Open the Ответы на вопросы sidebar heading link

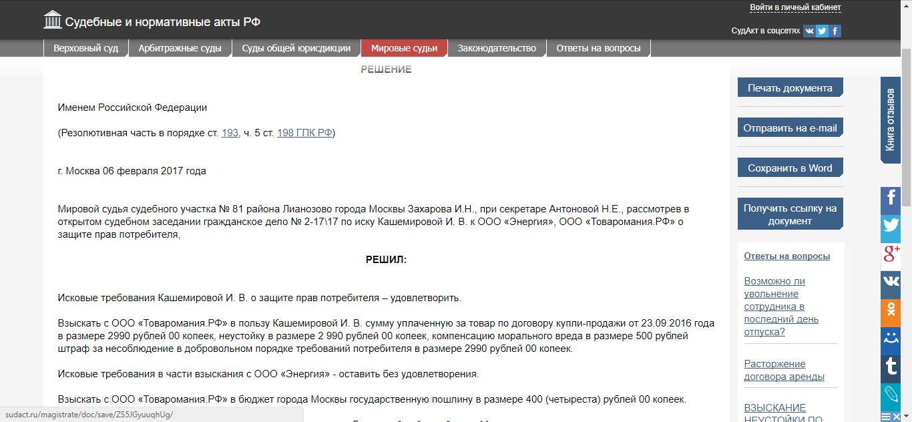786,256
